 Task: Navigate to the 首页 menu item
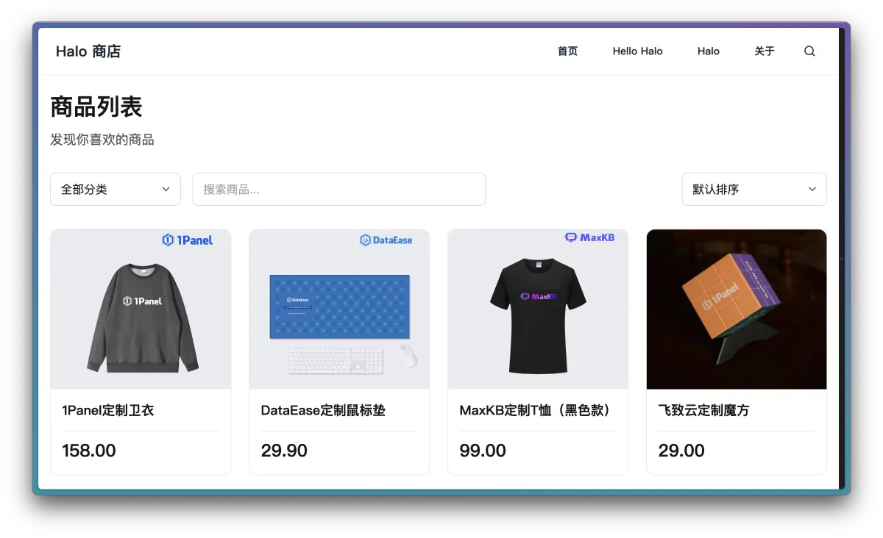pos(567,51)
